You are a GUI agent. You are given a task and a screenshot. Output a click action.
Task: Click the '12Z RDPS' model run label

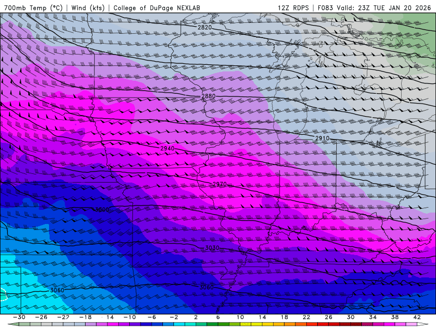pyautogui.click(x=293, y=8)
